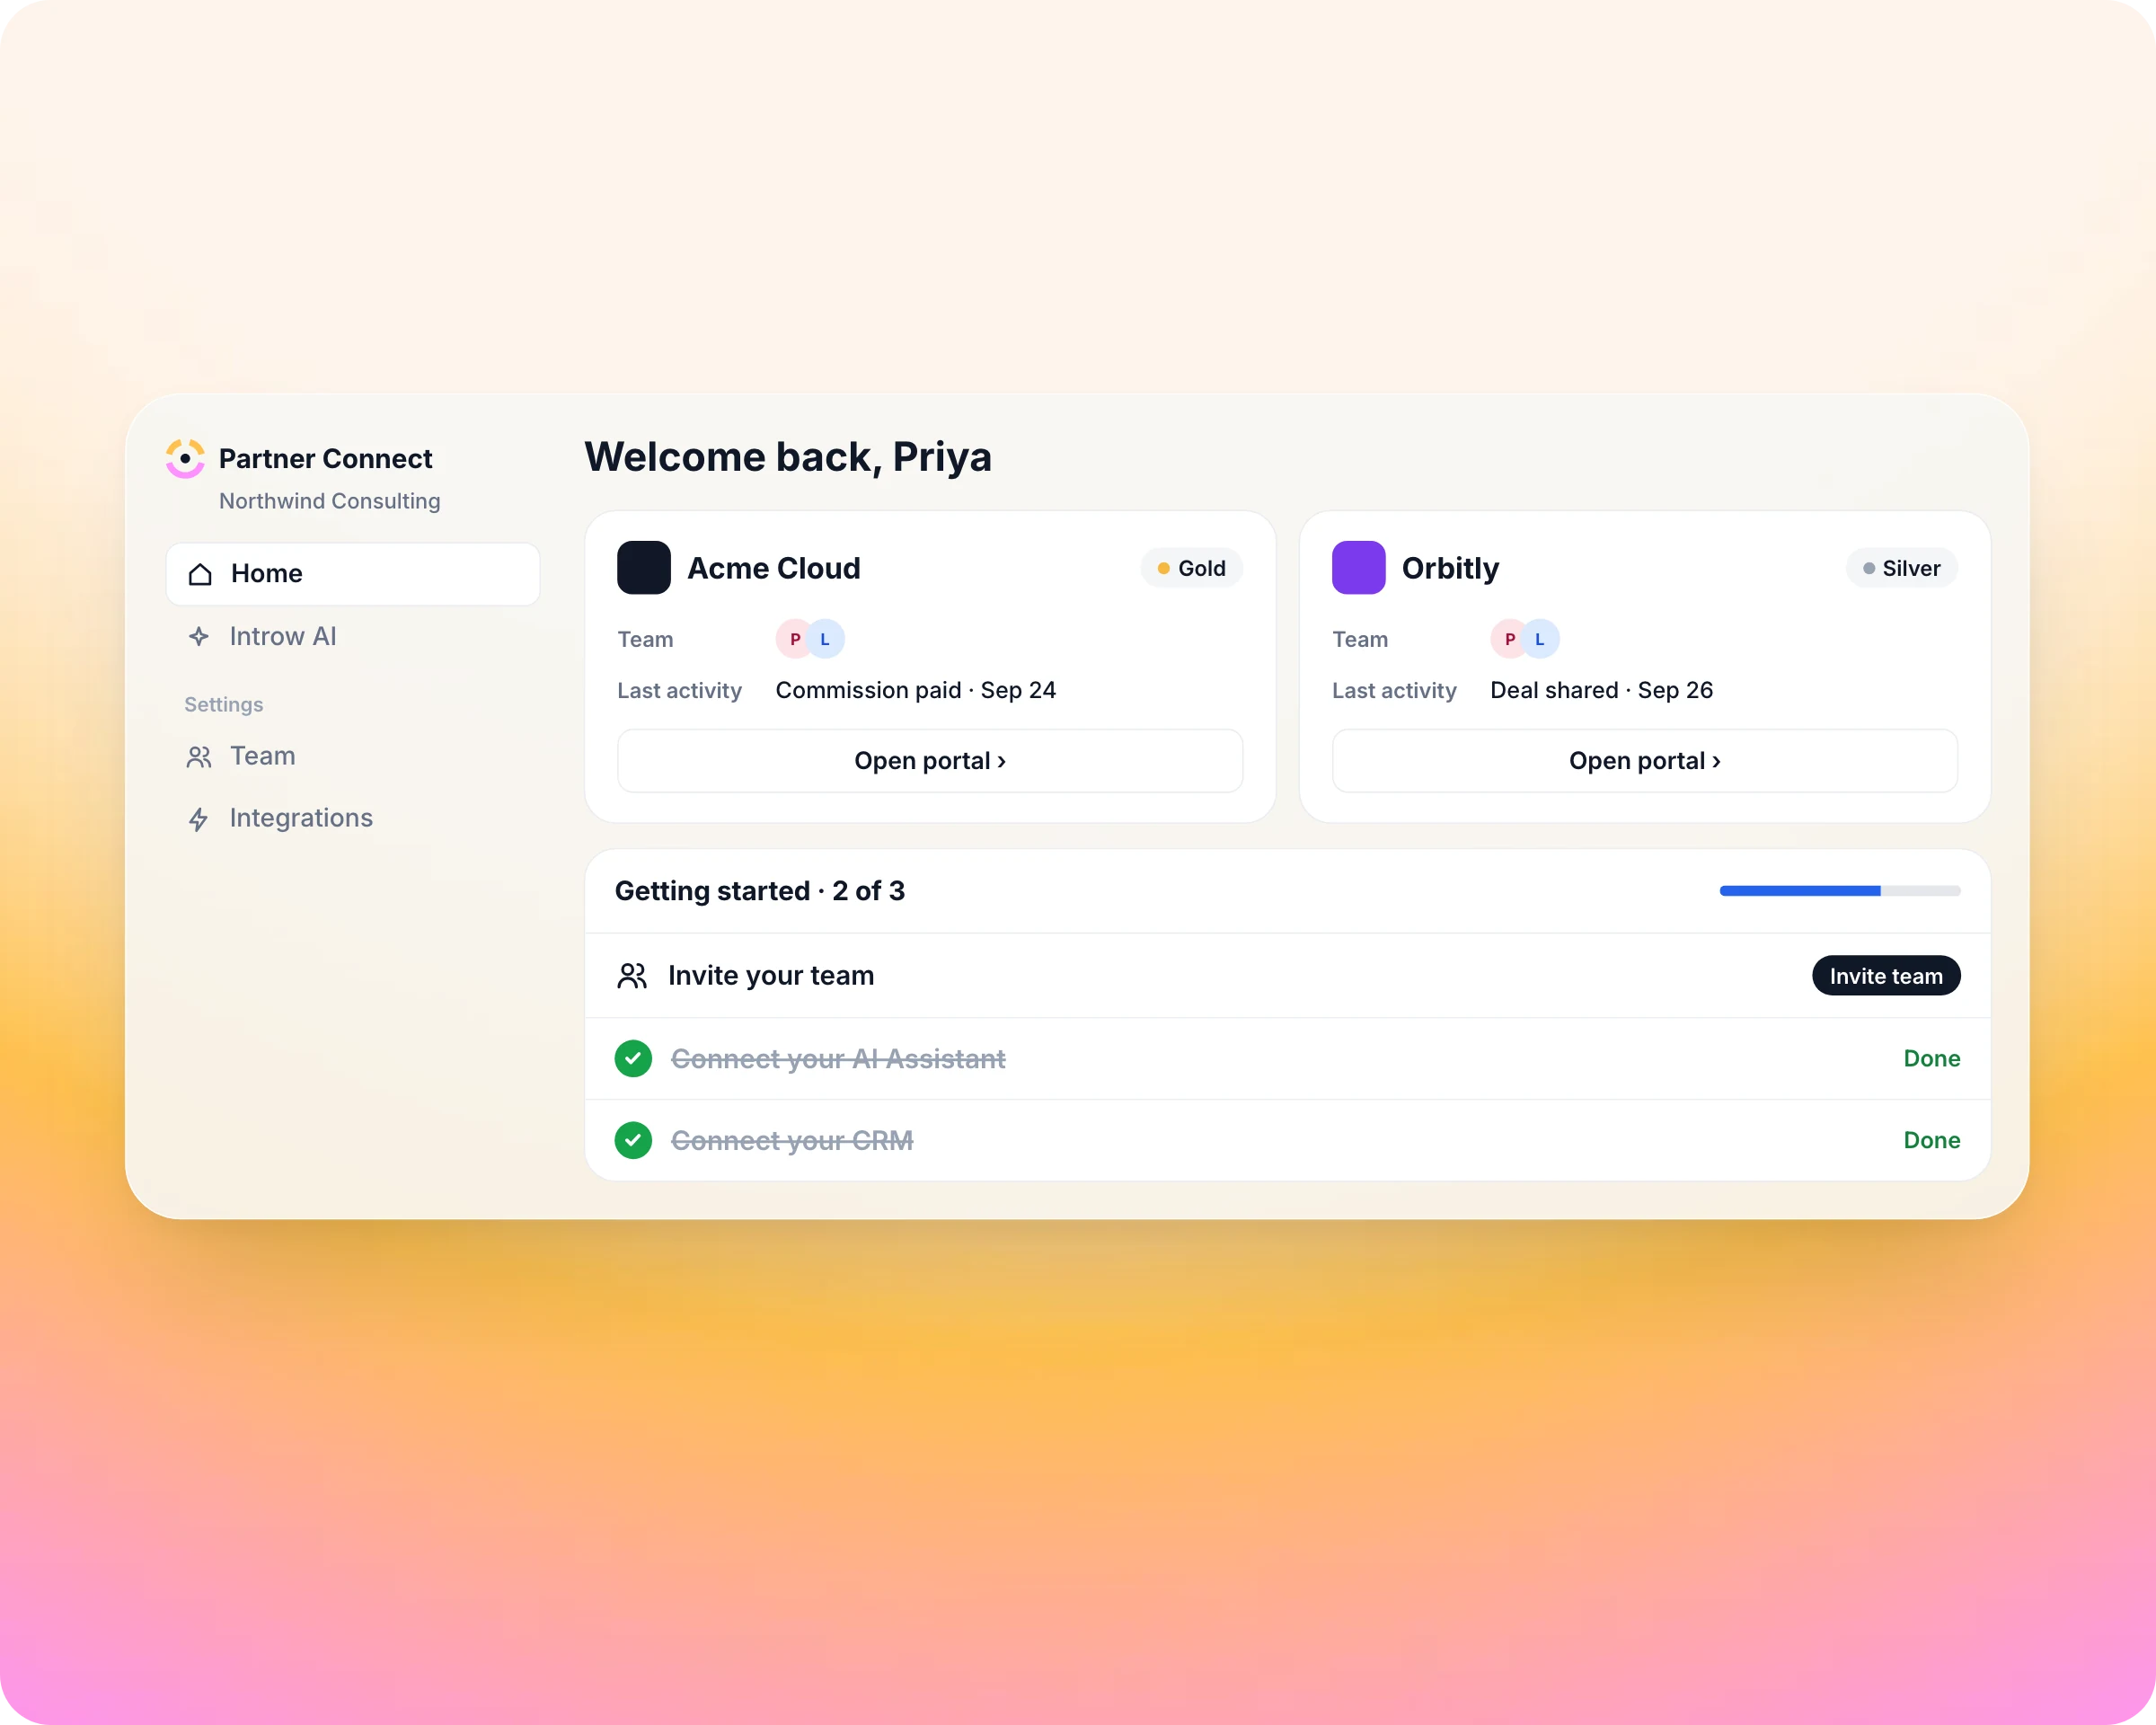Screen dimensions: 2156x1725
Task: Click Done next to Connect your CRM
Action: (x=1932, y=1141)
